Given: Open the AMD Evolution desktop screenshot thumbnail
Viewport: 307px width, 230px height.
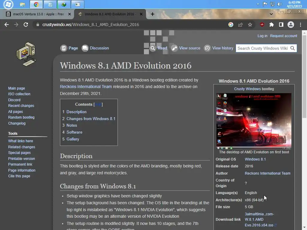Looking at the screenshot, I should point(254,121).
